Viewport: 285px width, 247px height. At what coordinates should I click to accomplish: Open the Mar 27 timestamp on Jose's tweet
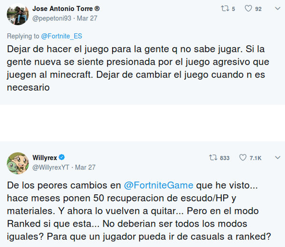pos(87,19)
